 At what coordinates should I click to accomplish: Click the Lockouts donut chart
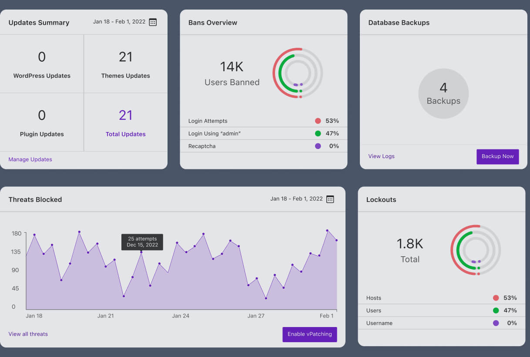click(476, 250)
